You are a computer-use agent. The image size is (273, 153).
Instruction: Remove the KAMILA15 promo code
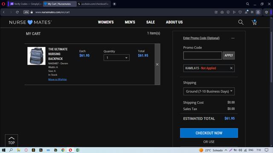231,68
